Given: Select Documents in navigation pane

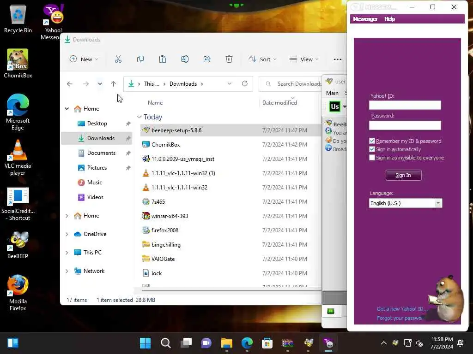Looking at the screenshot, I should (97, 153).
